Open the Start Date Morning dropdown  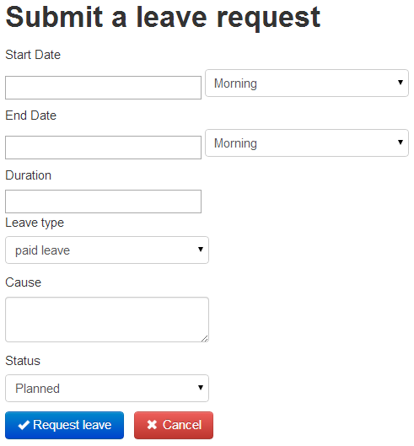(x=307, y=83)
